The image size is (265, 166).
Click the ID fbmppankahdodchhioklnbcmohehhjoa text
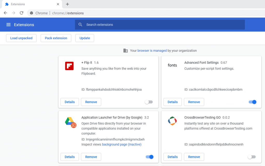coord(112,89)
